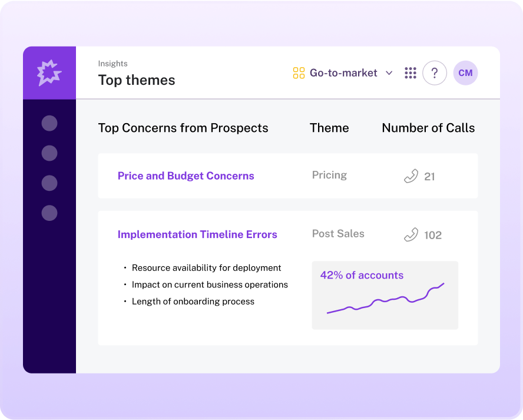Click the phone icon beside 102 calls
Screen dimensions: 523x420
(412, 234)
